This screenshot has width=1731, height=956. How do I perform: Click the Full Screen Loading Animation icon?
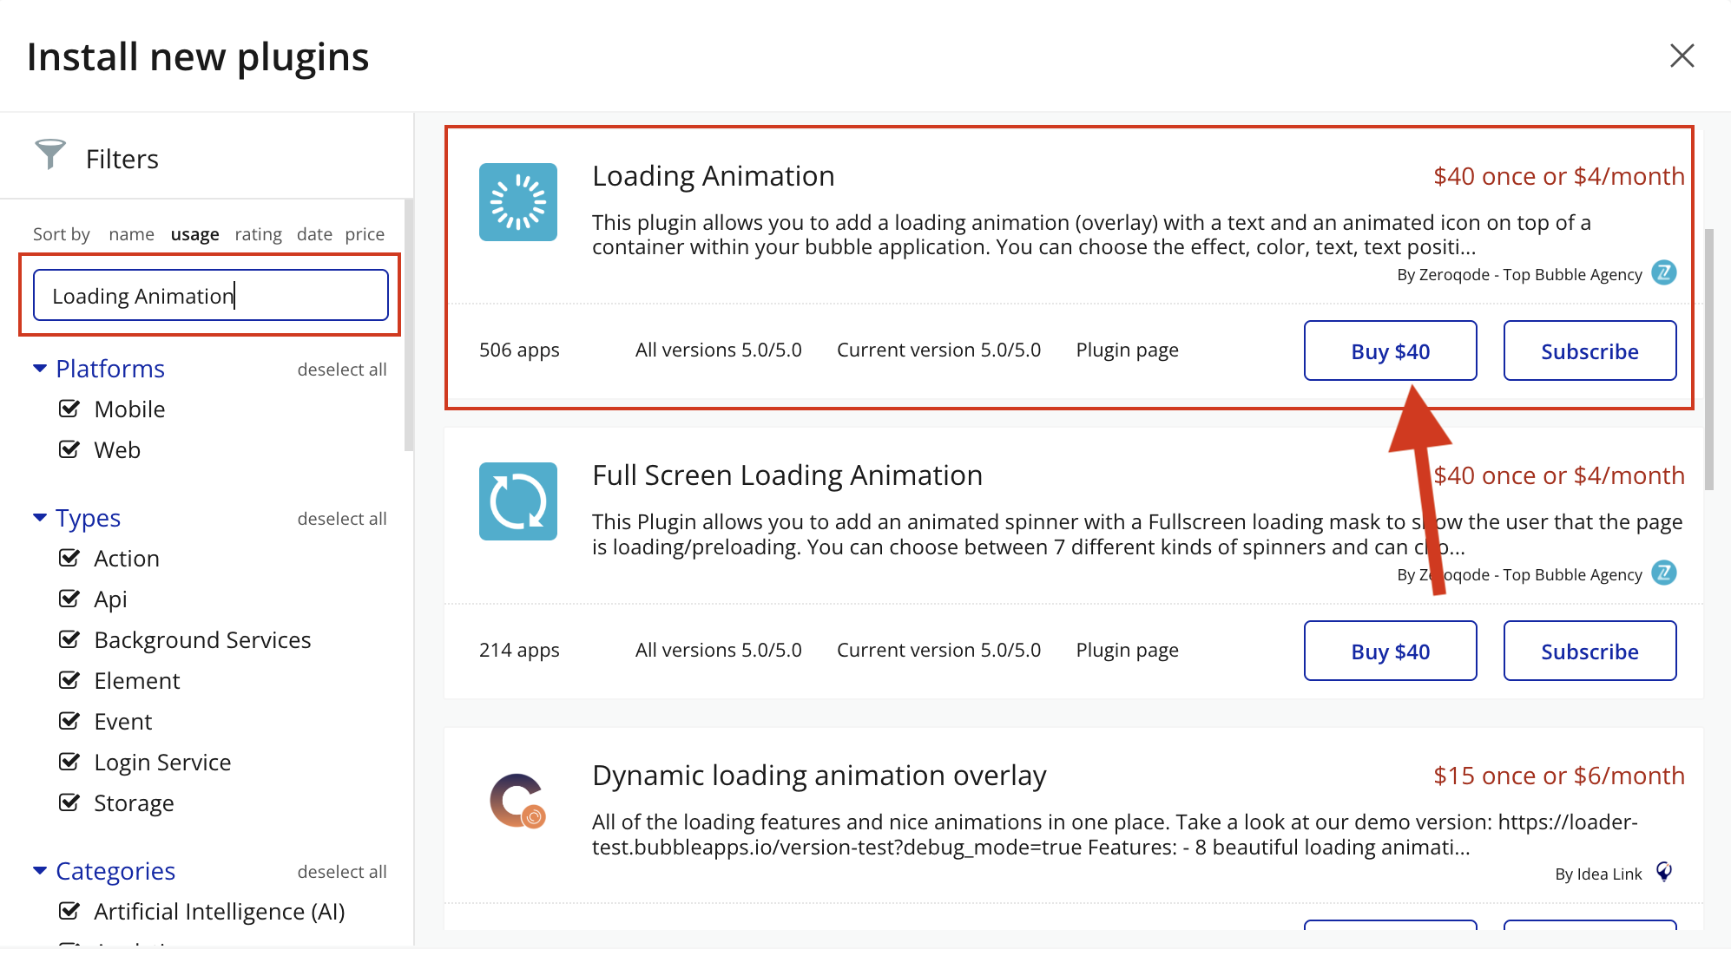click(517, 501)
